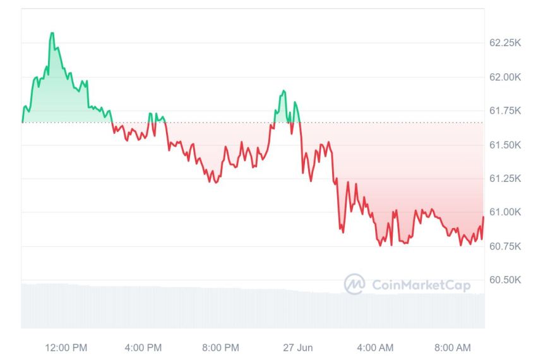This screenshot has width=543, height=362.
Task: Click the 27 Jun date label
Action: (x=297, y=347)
